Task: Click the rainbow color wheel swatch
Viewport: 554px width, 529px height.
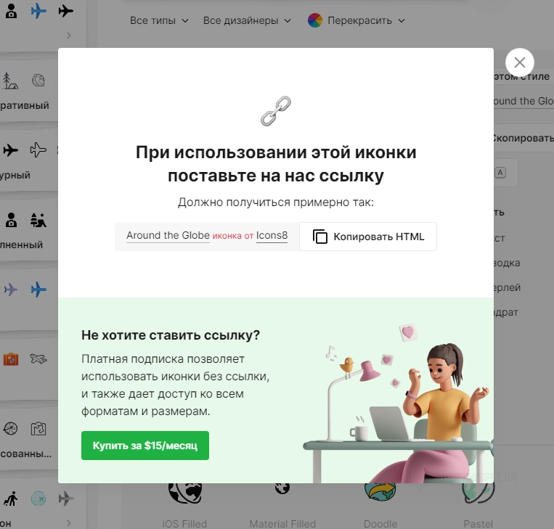Action: coord(315,20)
